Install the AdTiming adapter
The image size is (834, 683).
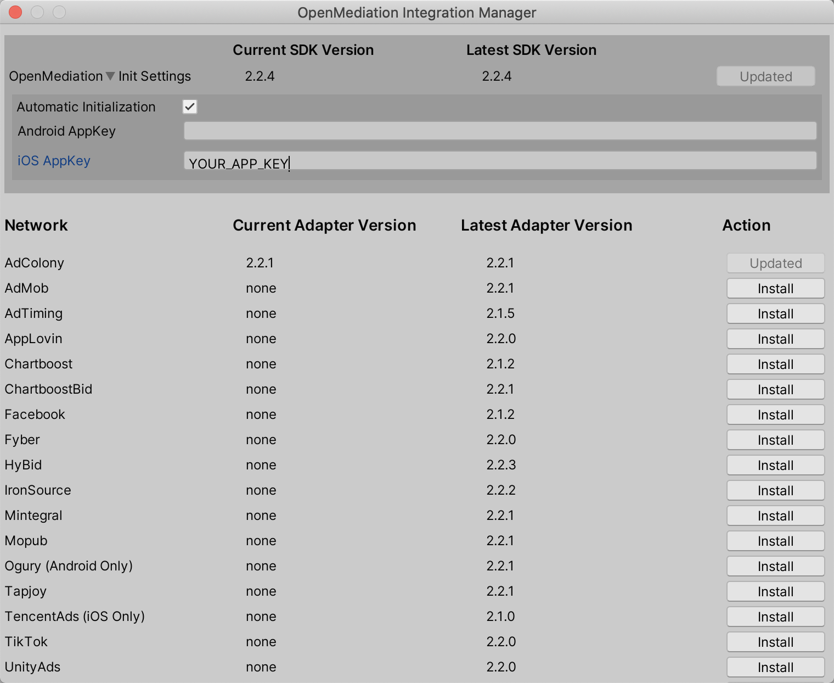[x=775, y=313]
